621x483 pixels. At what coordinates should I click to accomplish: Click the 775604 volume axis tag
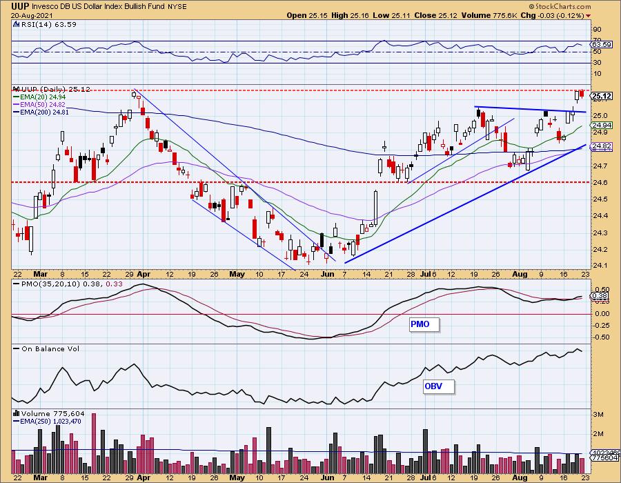pyautogui.click(x=605, y=457)
